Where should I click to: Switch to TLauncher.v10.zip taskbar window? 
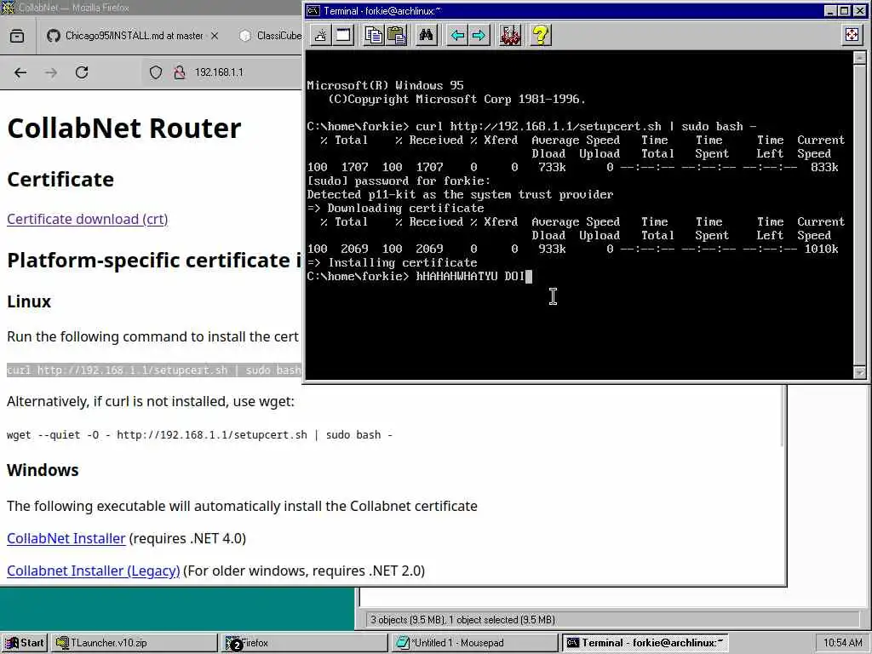(x=134, y=643)
